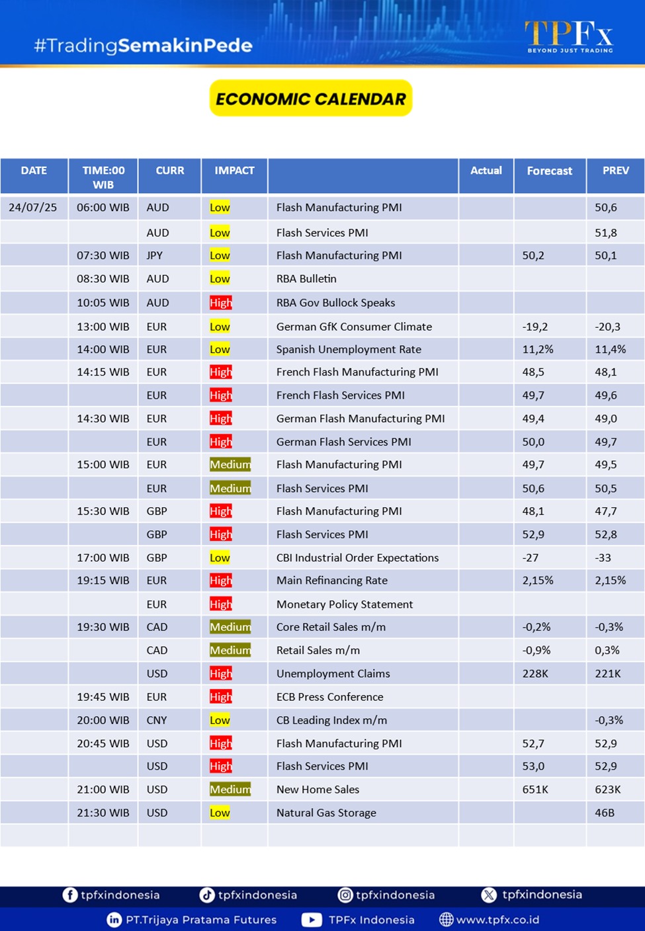Click the globe icon beside www.tpfx.co.id
The width and height of the screenshot is (645, 931).
[x=447, y=920]
